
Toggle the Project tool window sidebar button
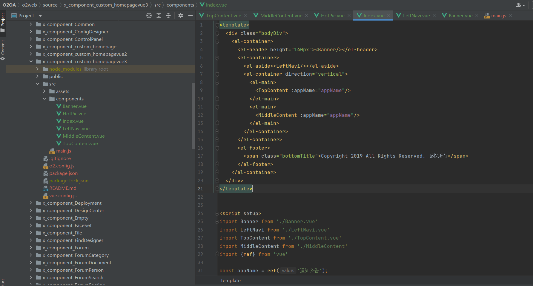tap(3, 22)
